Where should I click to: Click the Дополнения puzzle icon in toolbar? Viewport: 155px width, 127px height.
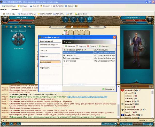[76, 14]
